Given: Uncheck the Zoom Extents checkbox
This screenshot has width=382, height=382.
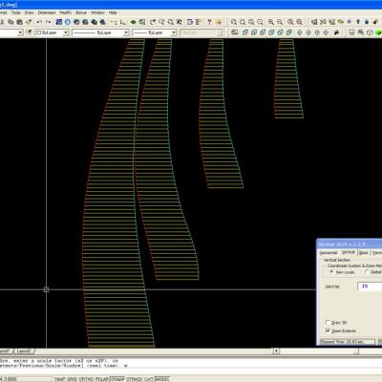Looking at the screenshot, I should click(328, 330).
